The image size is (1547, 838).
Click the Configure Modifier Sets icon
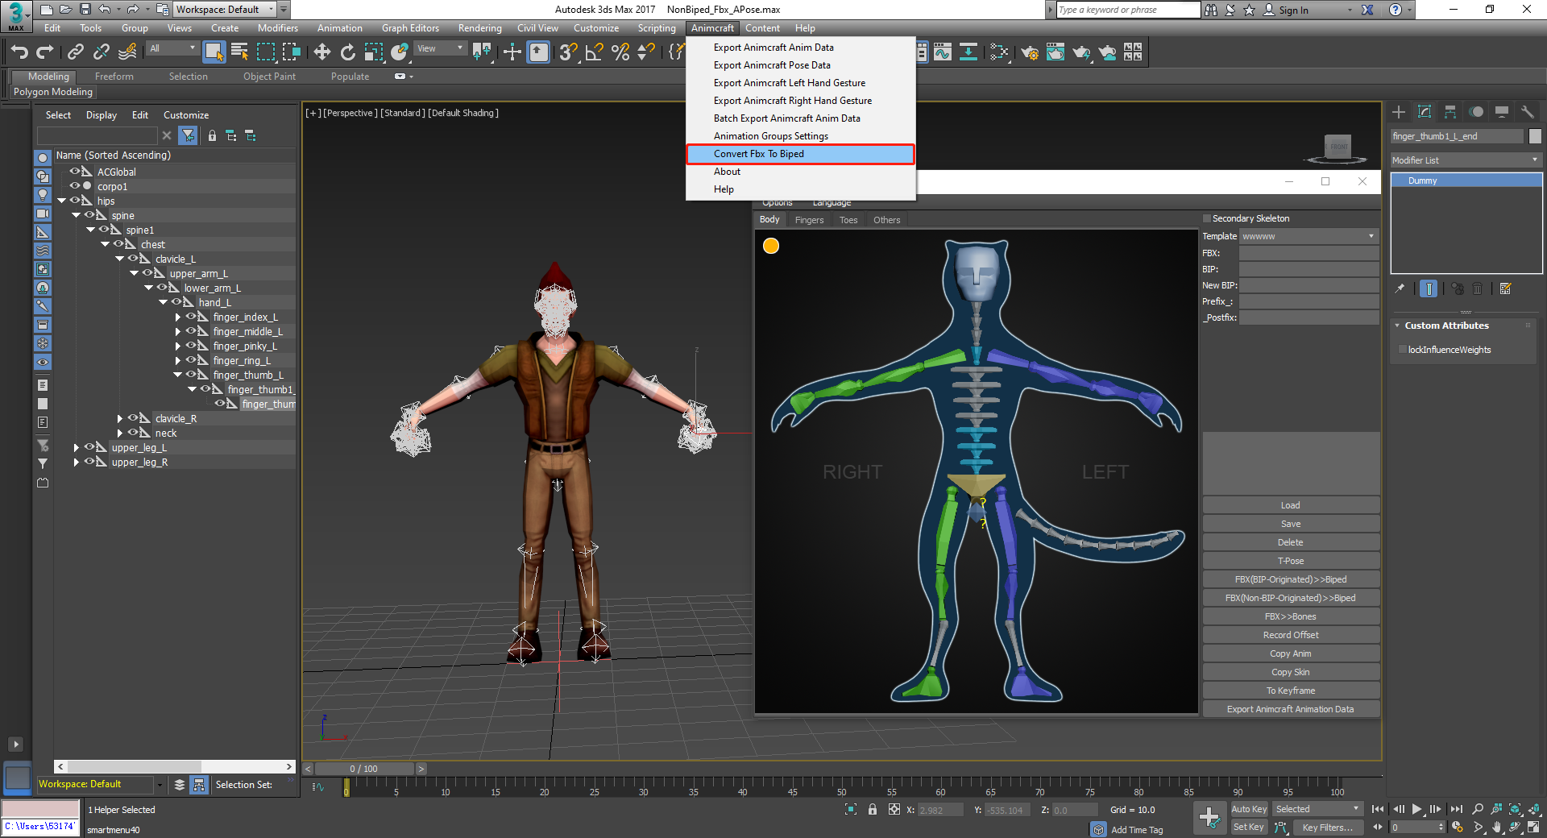[x=1506, y=288]
